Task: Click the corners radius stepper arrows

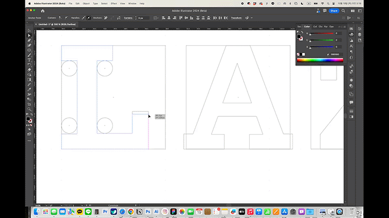Action: pyautogui.click(x=136, y=18)
